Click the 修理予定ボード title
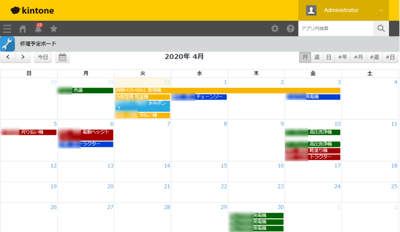Image resolution: width=400 pixels, height=232 pixels. tap(38, 44)
